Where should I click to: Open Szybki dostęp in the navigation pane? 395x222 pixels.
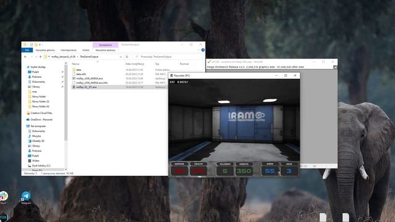(38, 67)
